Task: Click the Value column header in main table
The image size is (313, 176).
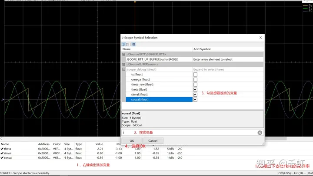Action: point(99,144)
